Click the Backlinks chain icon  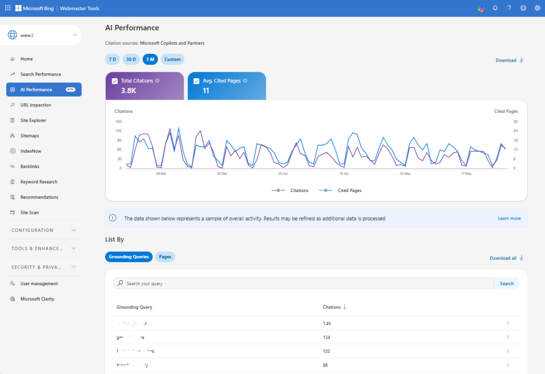[13, 166]
